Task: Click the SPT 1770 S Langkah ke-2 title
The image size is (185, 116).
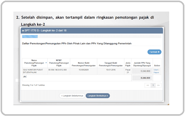Action: (45, 30)
